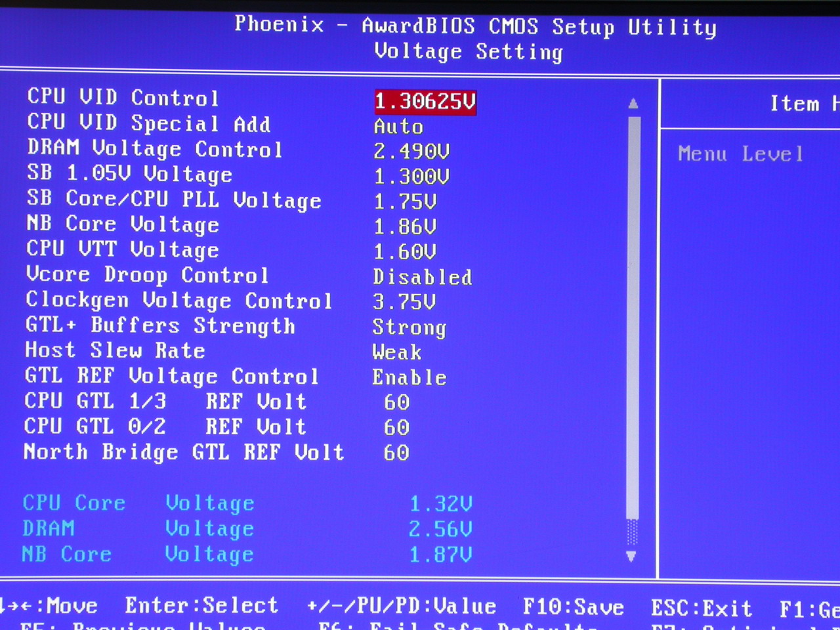Toggle the Host Slew Rate value Weak

(397, 352)
